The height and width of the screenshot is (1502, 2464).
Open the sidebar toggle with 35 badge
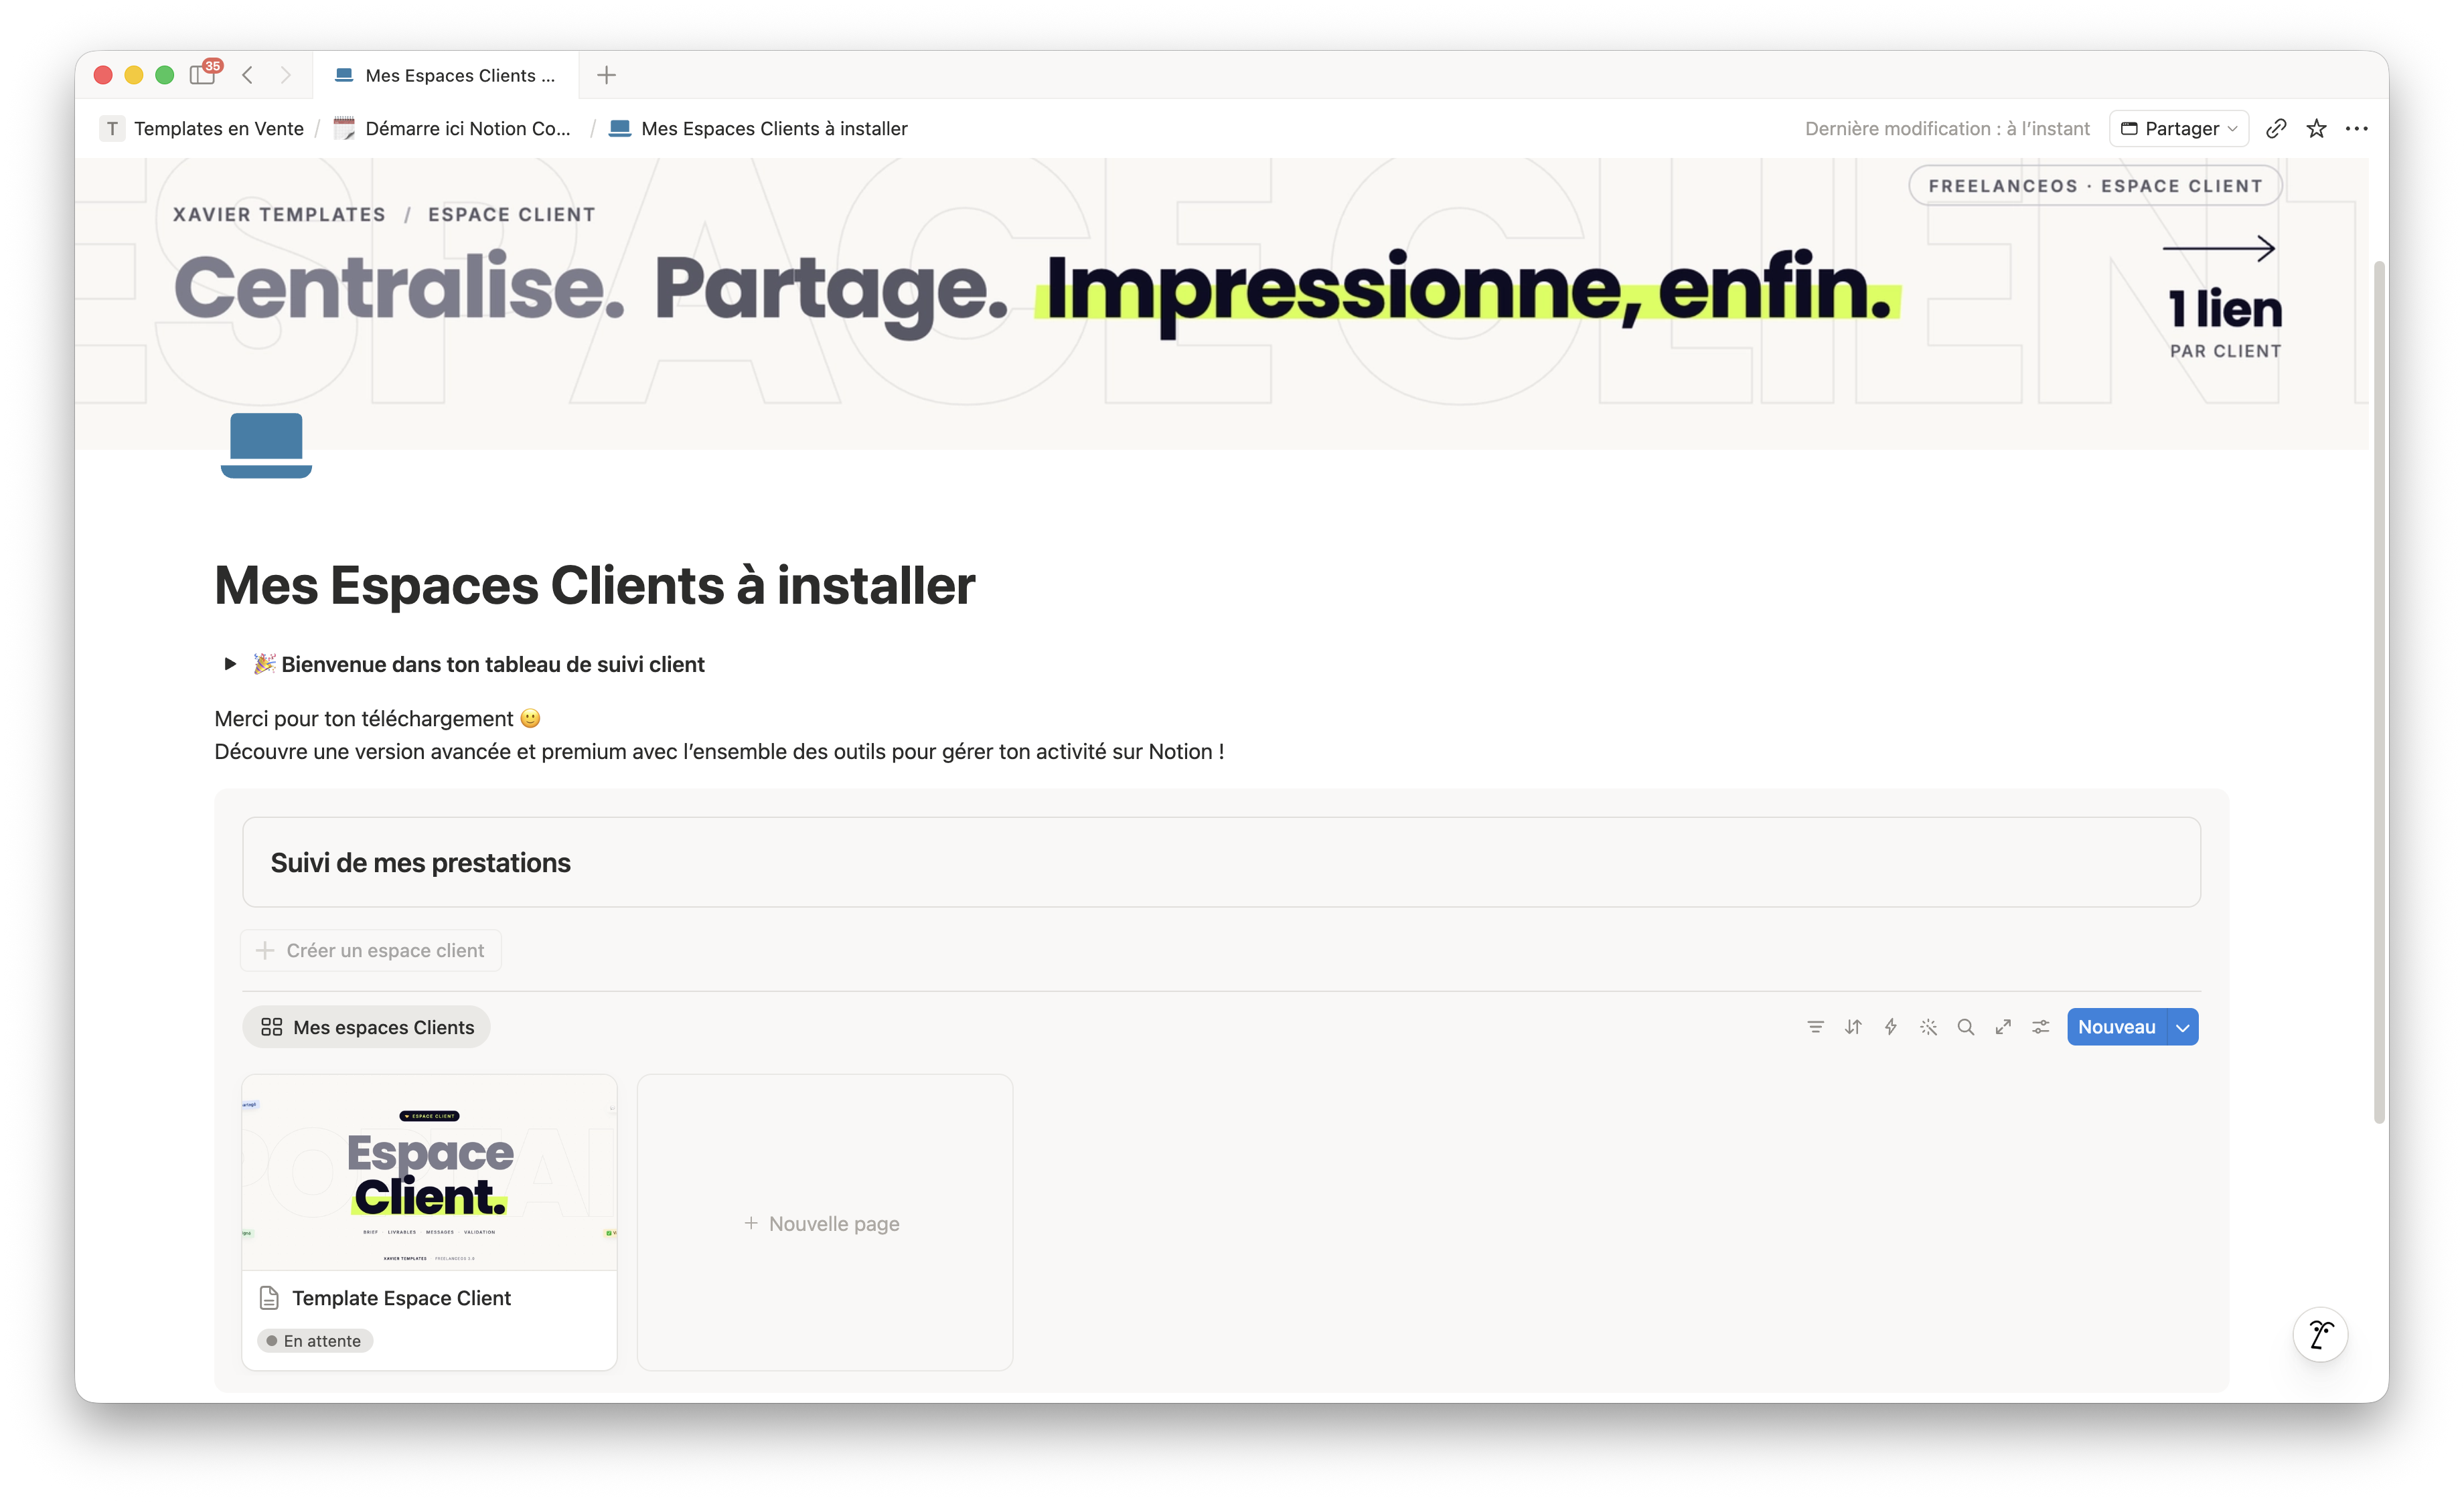204,74
